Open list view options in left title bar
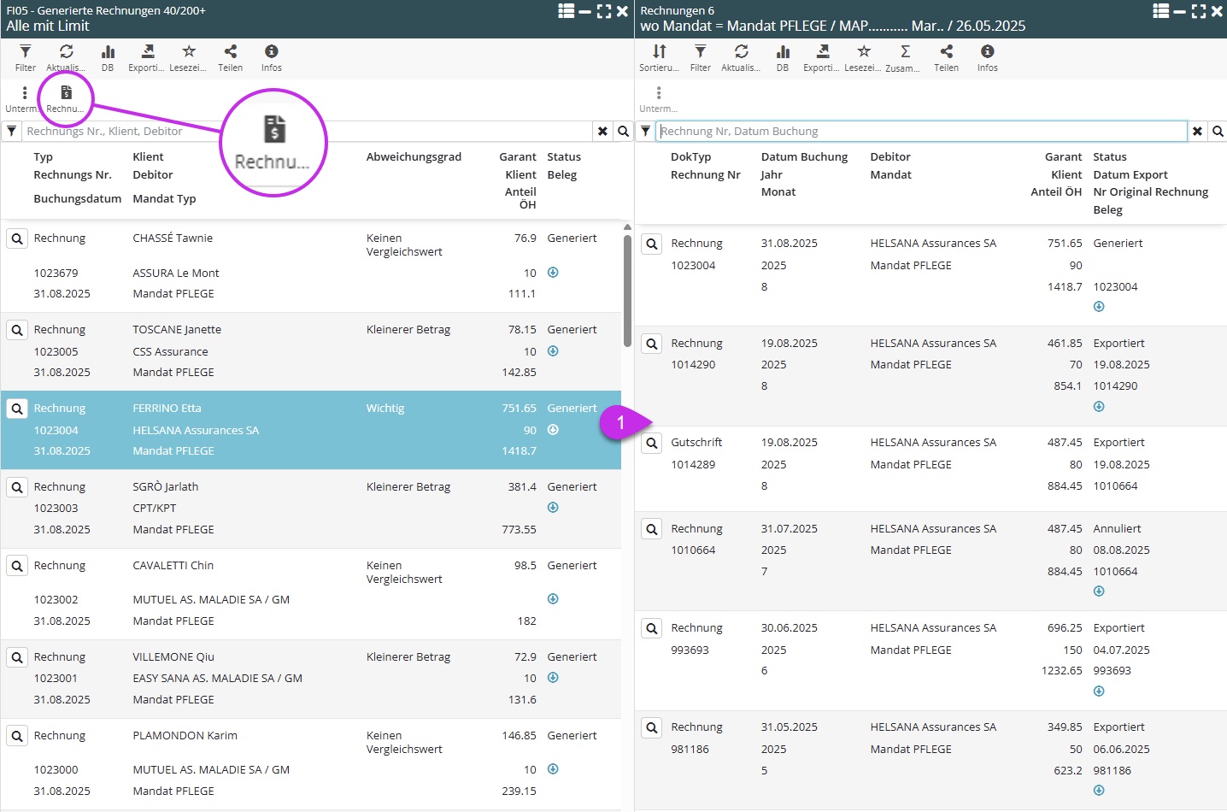Screen dimensions: 1227x812 point(566,11)
